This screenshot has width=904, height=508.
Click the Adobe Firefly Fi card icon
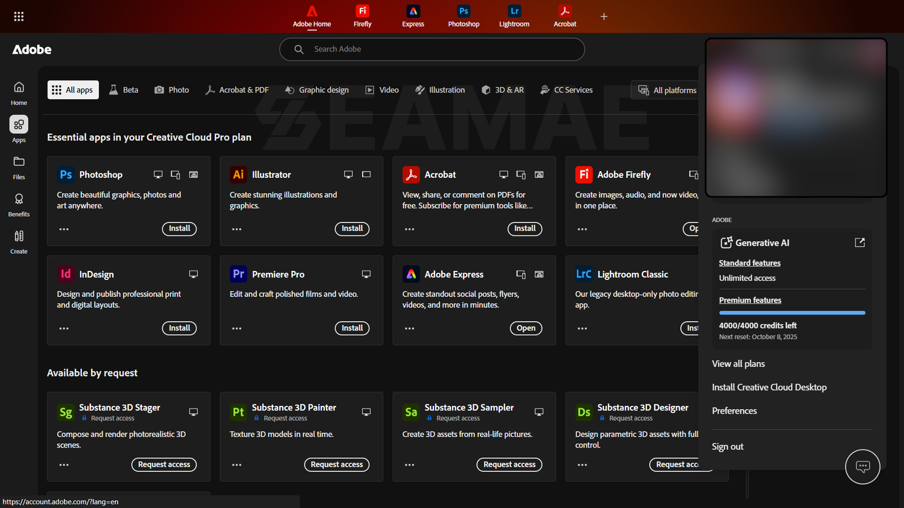tap(584, 175)
